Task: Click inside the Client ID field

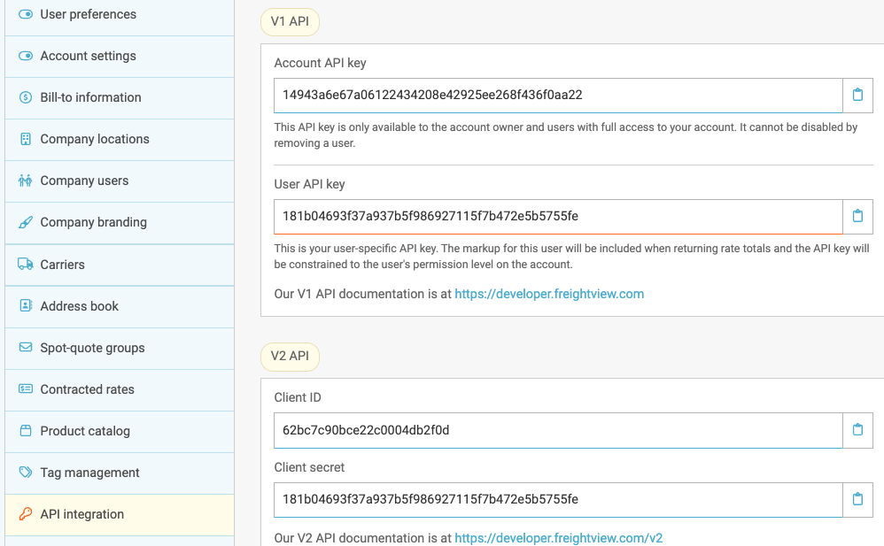Action: pos(558,429)
